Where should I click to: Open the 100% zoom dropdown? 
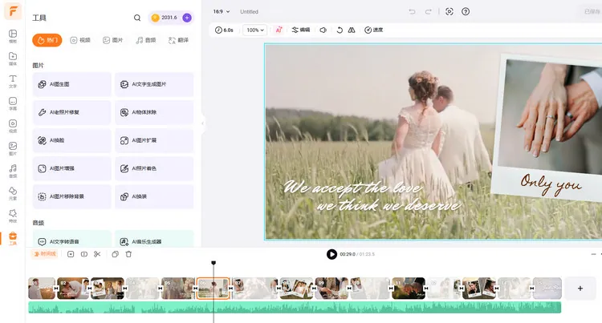255,30
